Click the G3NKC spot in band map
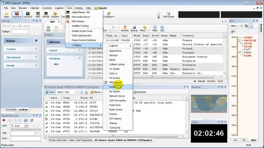The image size is (264, 148). [248, 37]
